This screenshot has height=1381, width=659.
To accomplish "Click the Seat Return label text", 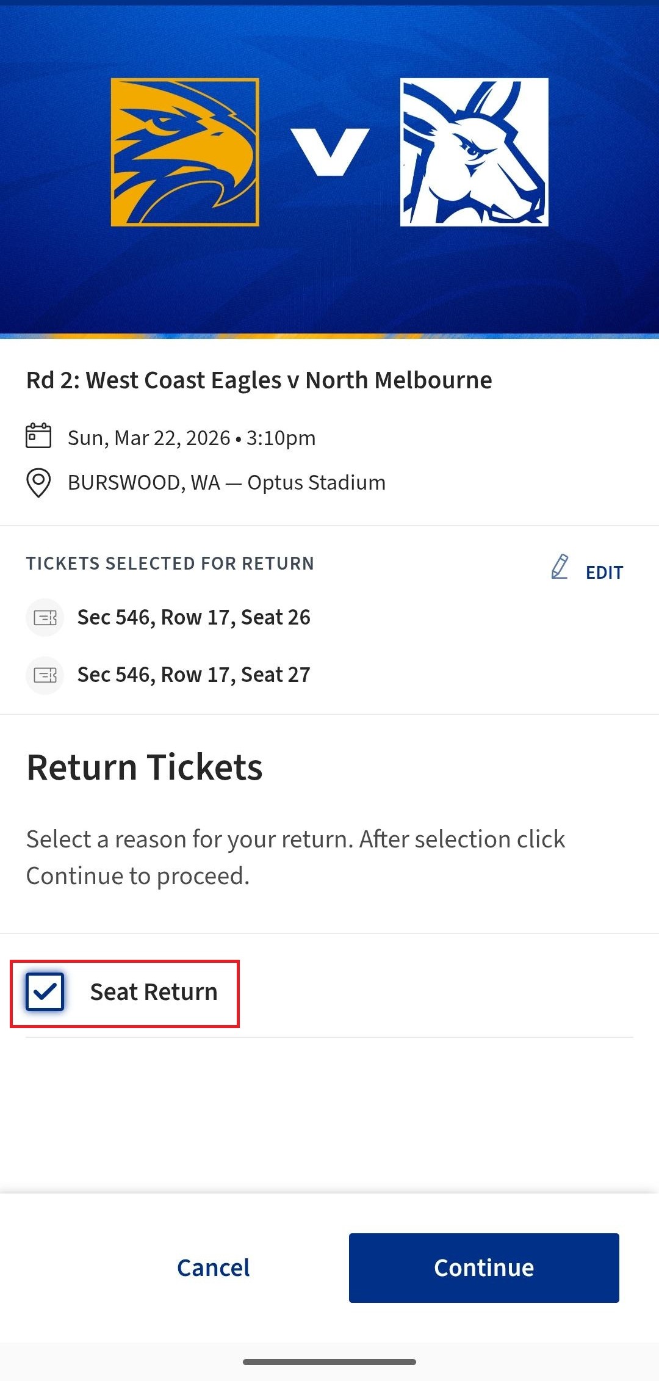I will pos(154,992).
